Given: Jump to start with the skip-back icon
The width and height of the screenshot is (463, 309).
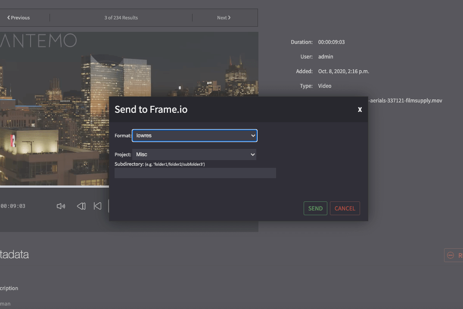Looking at the screenshot, I should [x=98, y=206].
